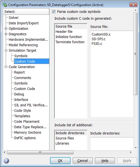Select Header file in custom code list
This screenshot has height=167, width=140.
click(x=71, y=31)
